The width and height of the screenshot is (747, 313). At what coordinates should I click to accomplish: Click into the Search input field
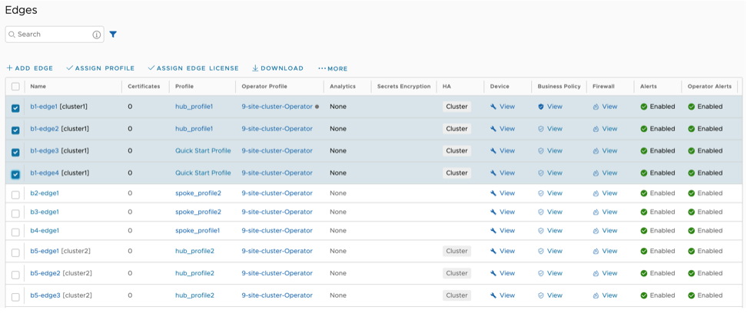point(50,35)
